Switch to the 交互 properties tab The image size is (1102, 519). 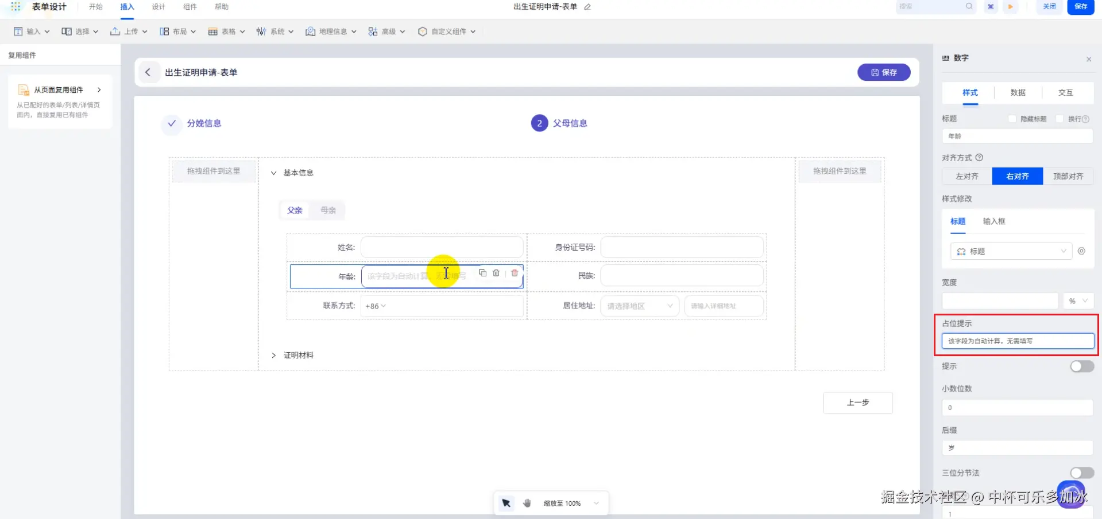click(1066, 93)
